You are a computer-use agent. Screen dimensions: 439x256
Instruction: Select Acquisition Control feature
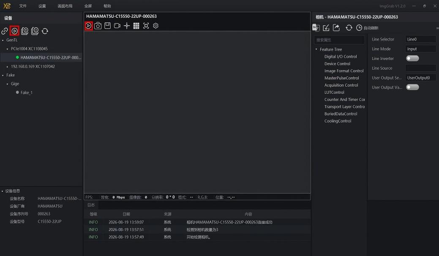341,85
